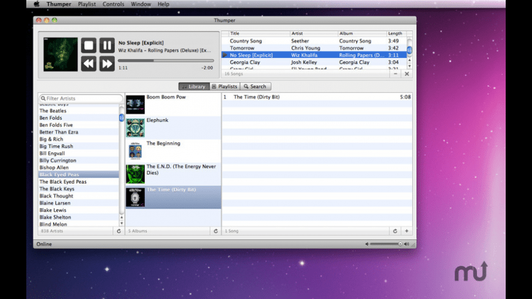532x299 pixels.
Task: Open the Controls menu
Action: click(x=113, y=4)
